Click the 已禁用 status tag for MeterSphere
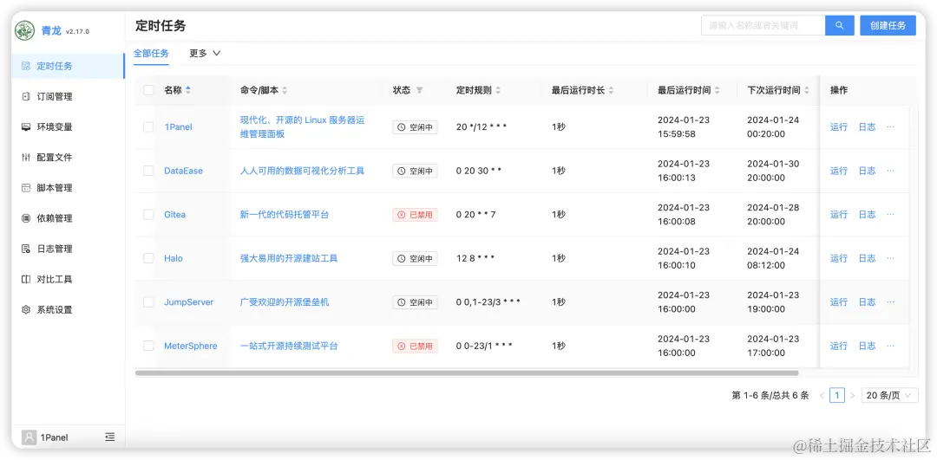The height and width of the screenshot is (460, 937). [415, 346]
